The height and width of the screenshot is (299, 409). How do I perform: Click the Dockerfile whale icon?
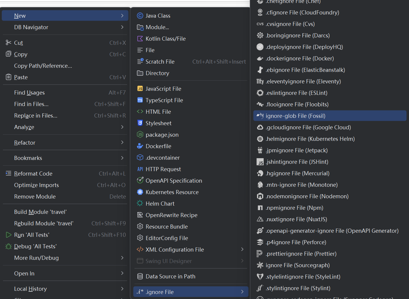point(140,146)
